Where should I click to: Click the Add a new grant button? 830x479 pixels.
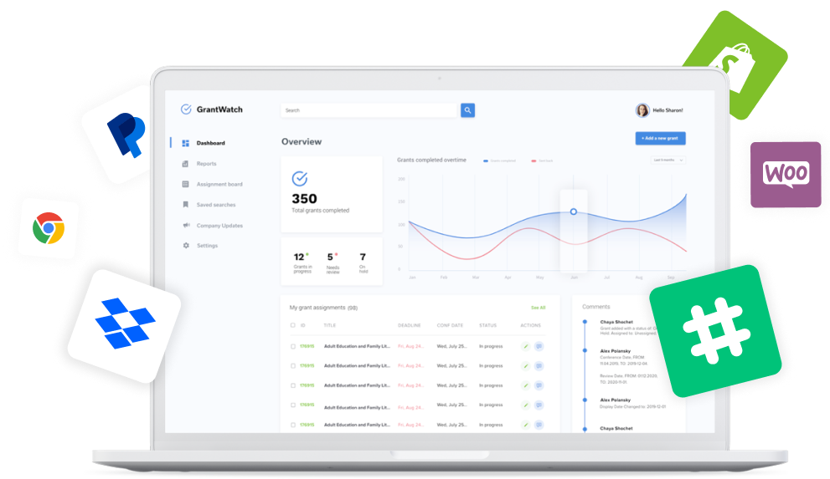coord(661,139)
